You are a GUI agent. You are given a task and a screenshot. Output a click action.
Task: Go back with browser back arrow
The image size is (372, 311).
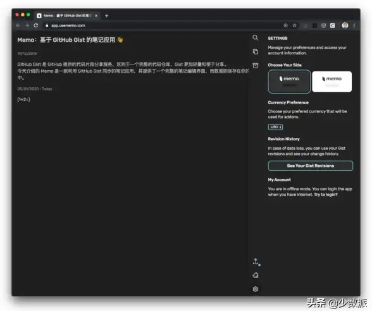point(18,25)
